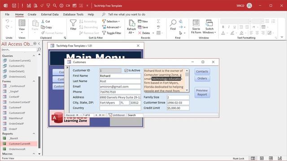The width and height of the screenshot is (287, 161).
Task: Click the Totals sigma icon
Action: 158,21
